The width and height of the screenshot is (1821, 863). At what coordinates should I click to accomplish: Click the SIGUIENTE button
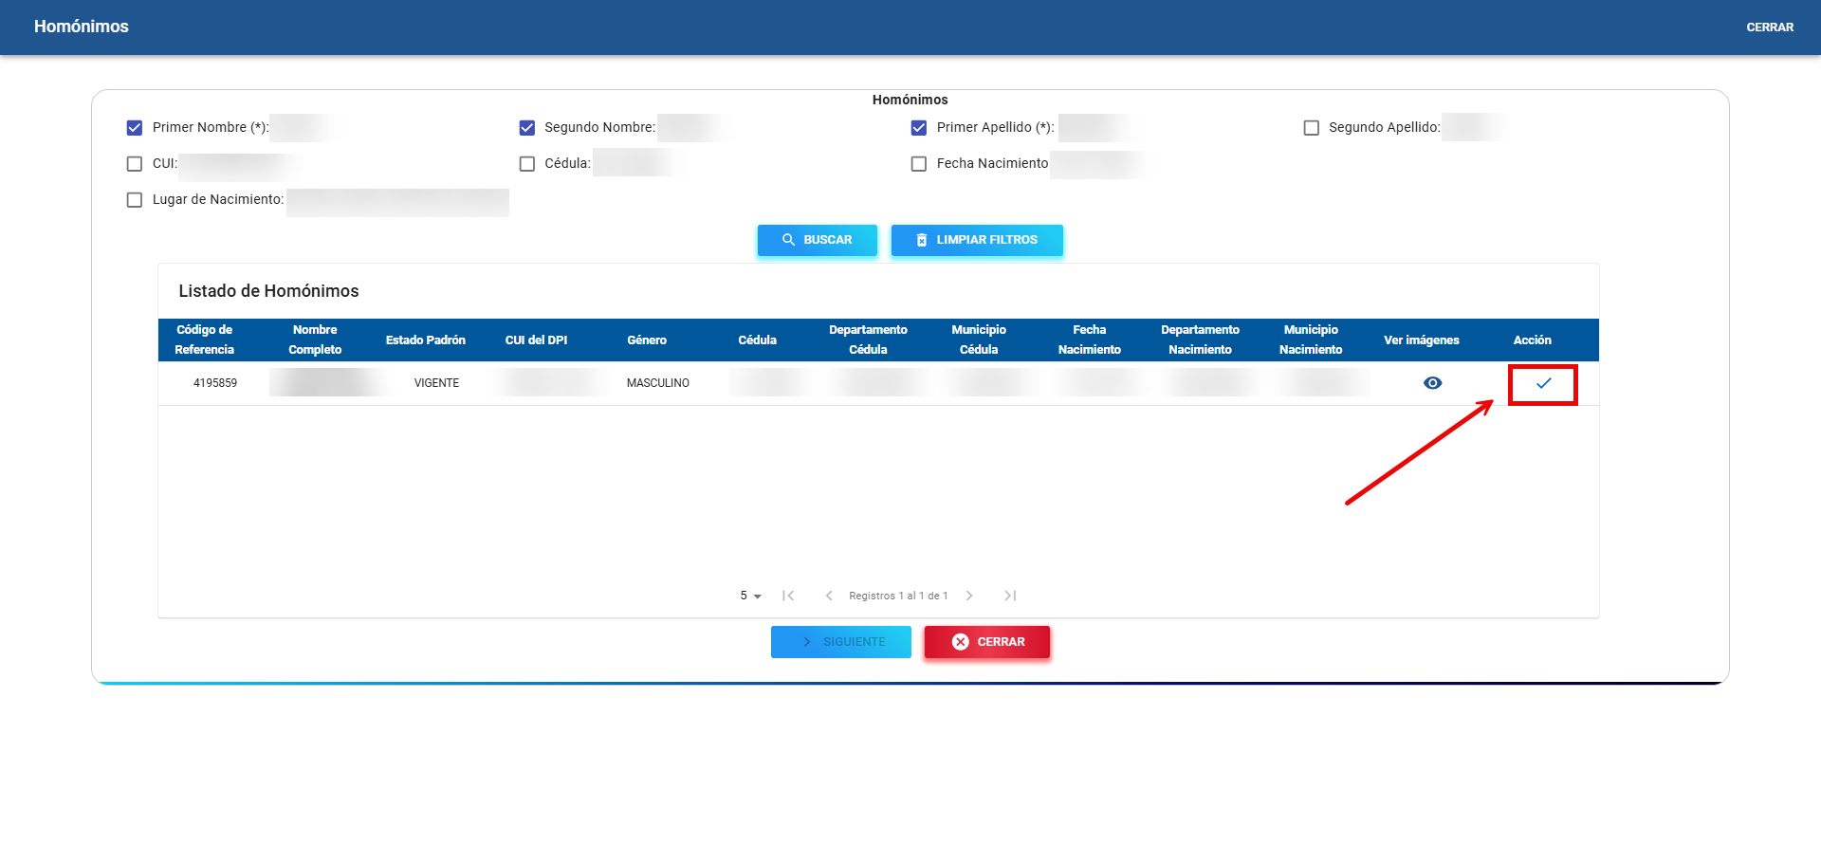[840, 642]
